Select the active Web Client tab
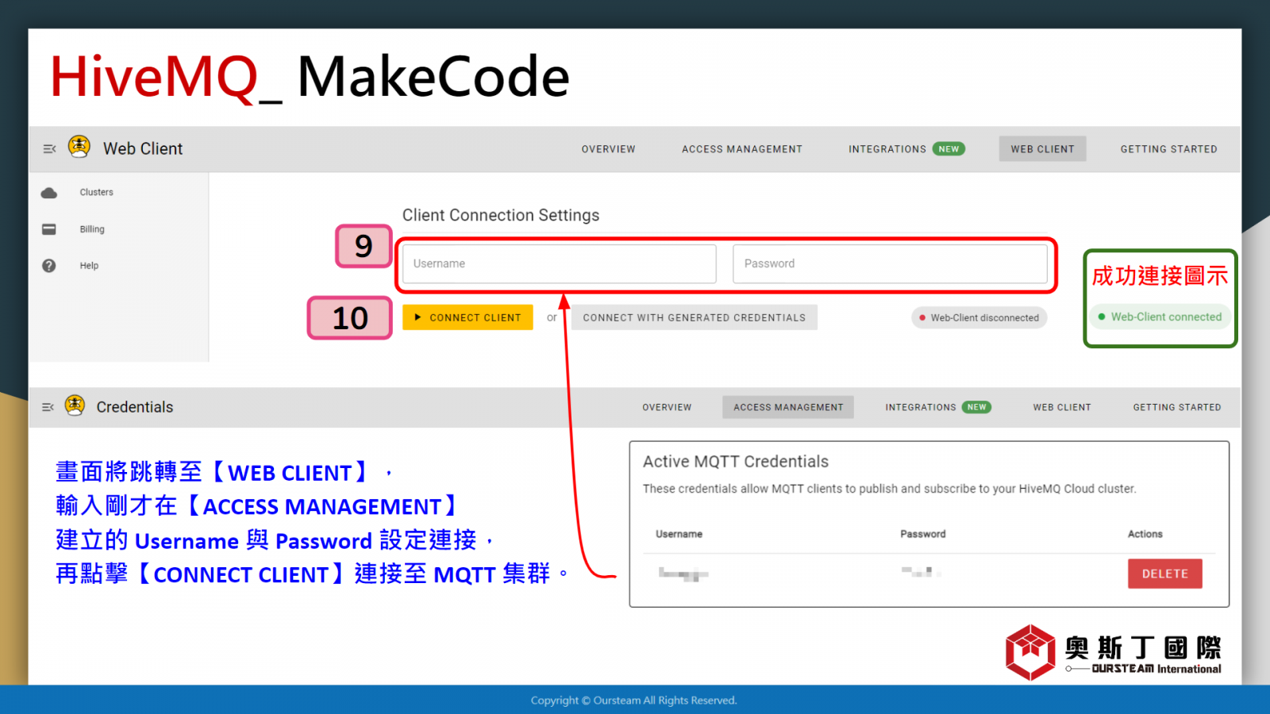1270x714 pixels. (1042, 149)
